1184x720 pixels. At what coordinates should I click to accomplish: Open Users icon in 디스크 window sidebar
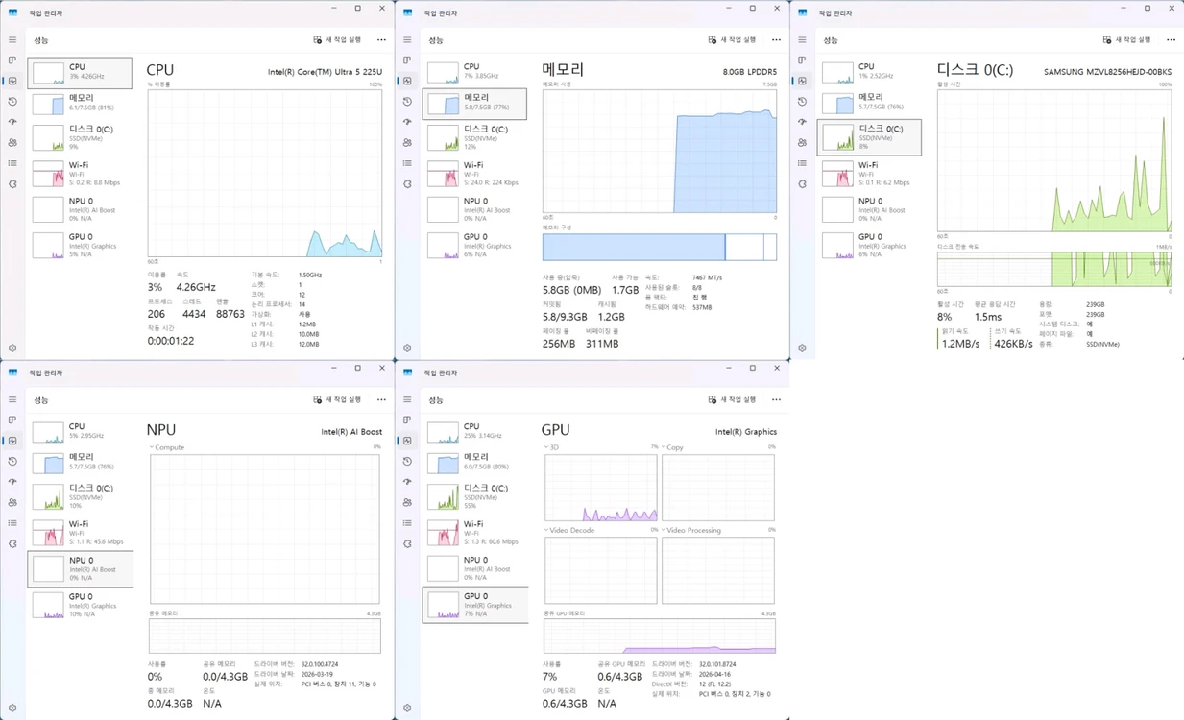pos(803,143)
